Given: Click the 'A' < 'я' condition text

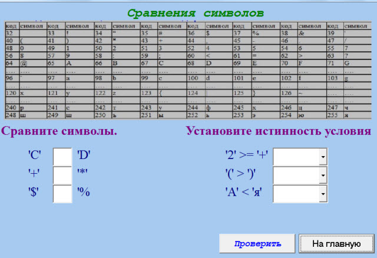Looking at the screenshot, I should (243, 192).
